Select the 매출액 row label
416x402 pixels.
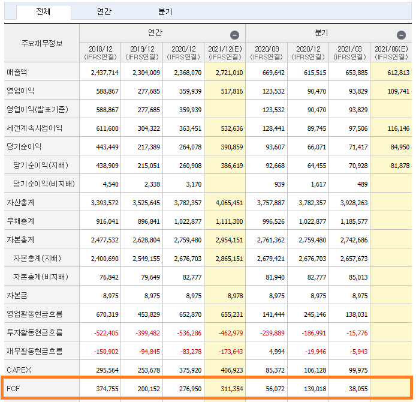[x=17, y=72]
